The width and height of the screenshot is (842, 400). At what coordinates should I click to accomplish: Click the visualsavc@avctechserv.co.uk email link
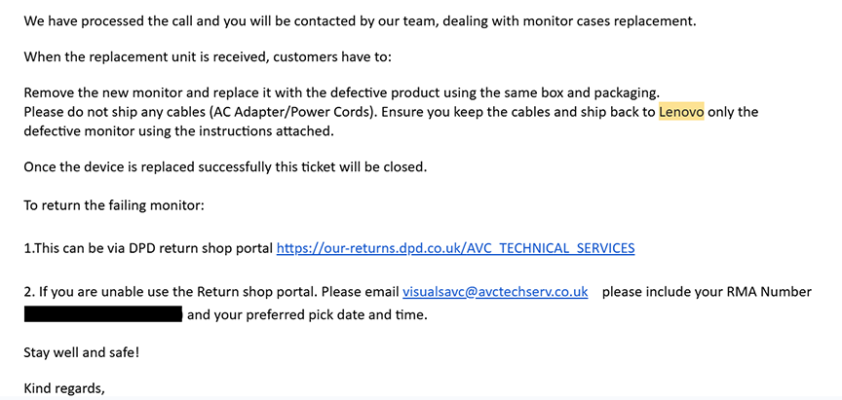495,292
